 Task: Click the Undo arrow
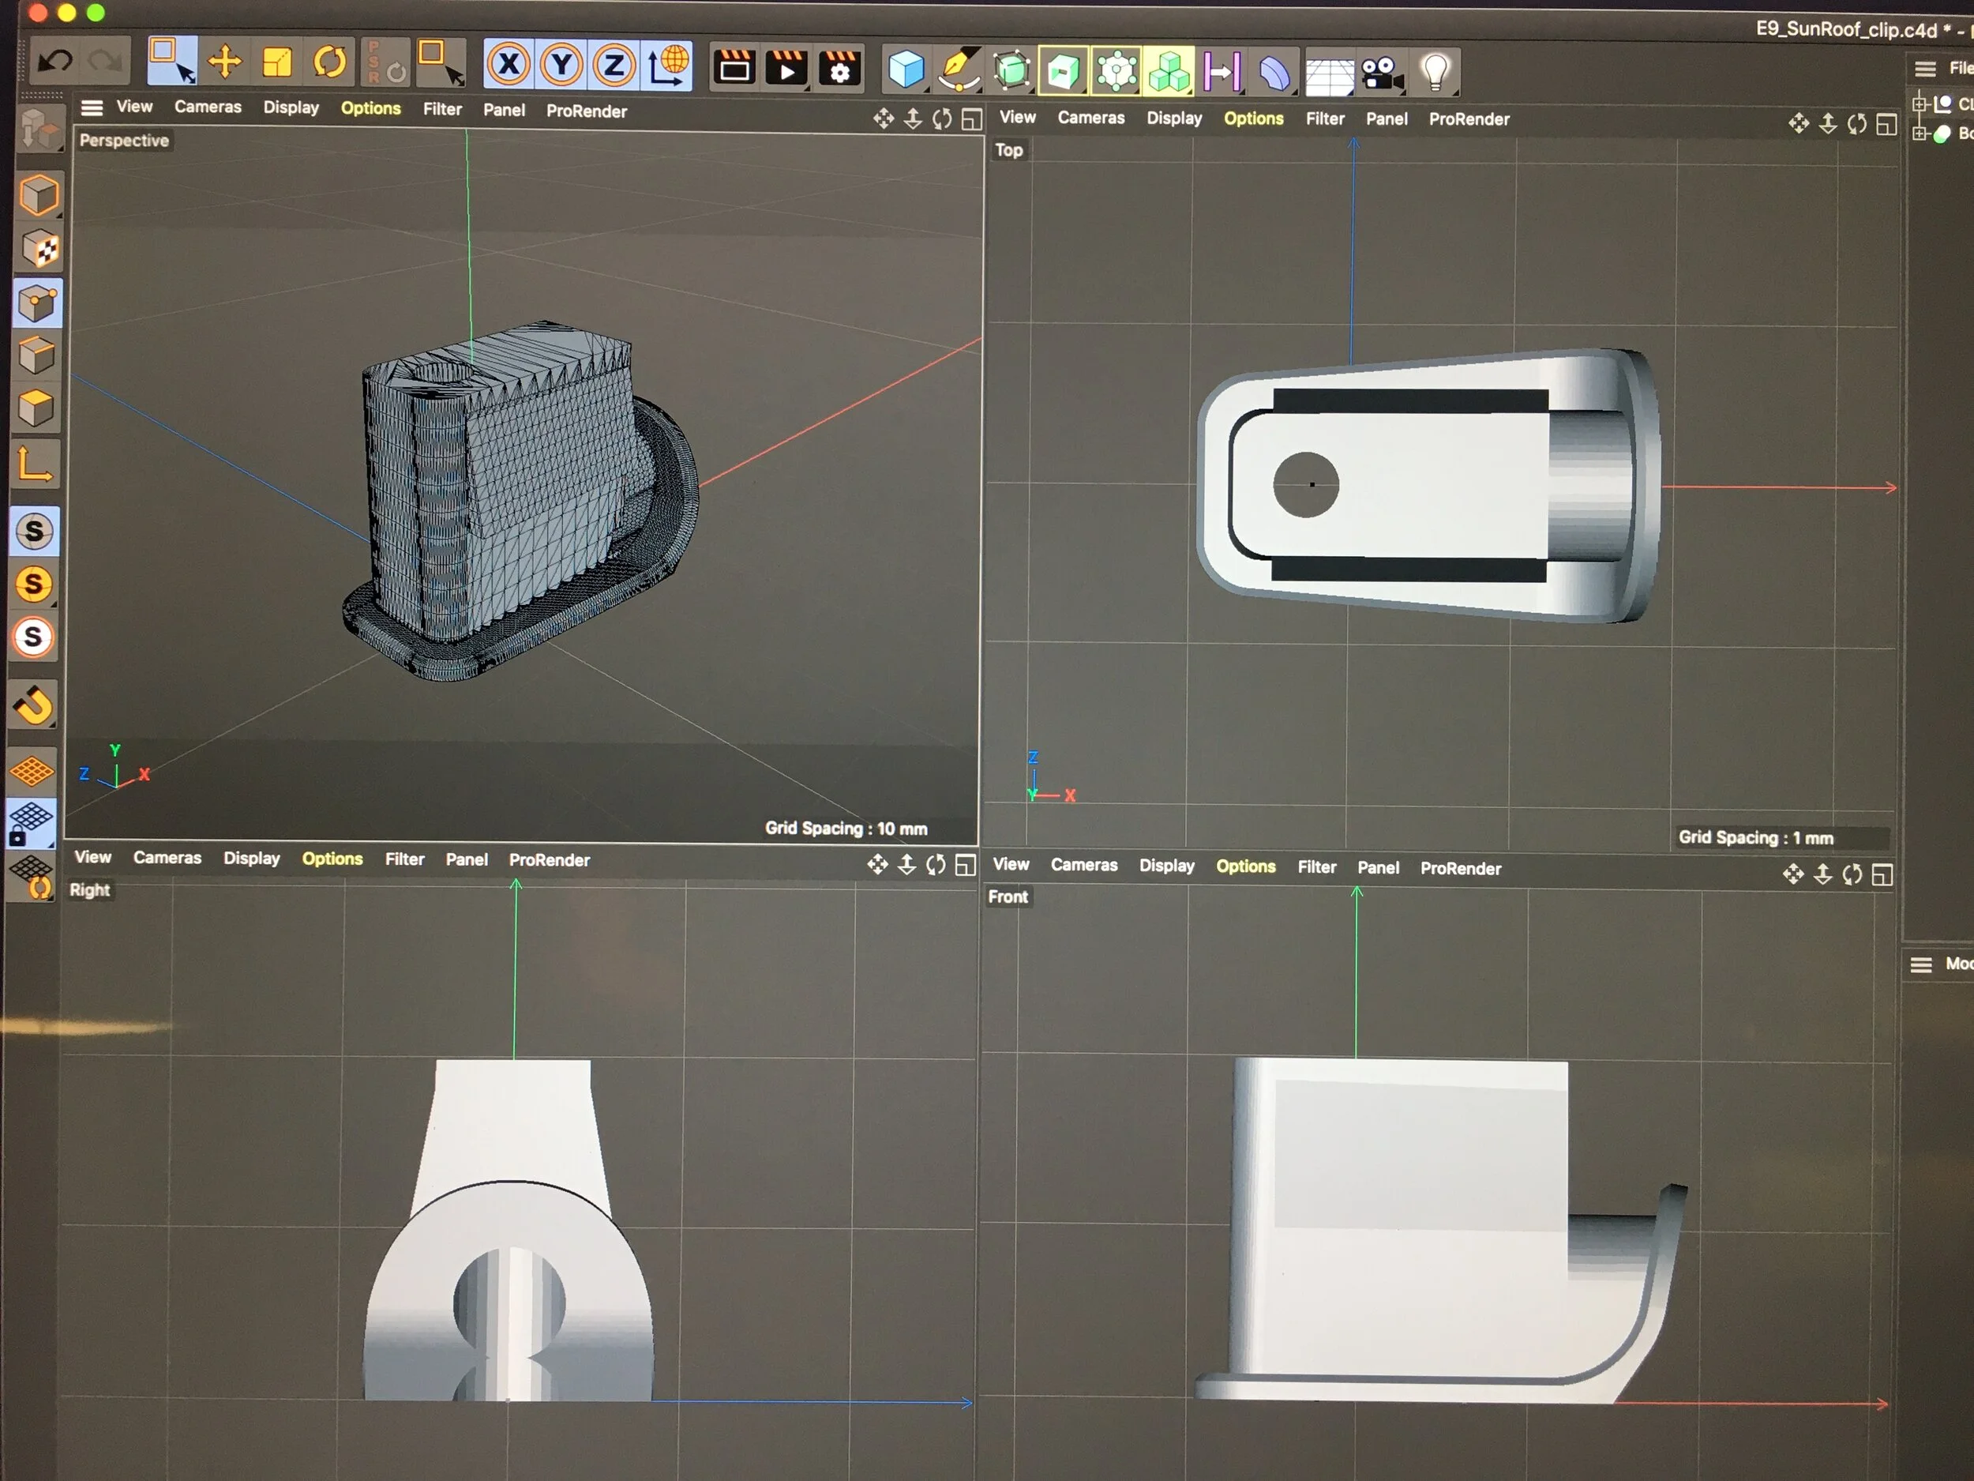(x=55, y=61)
